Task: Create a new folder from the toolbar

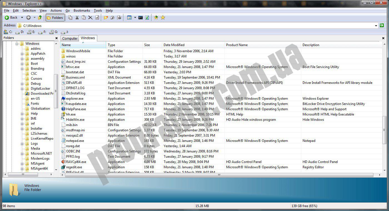Action: (x=106, y=17)
